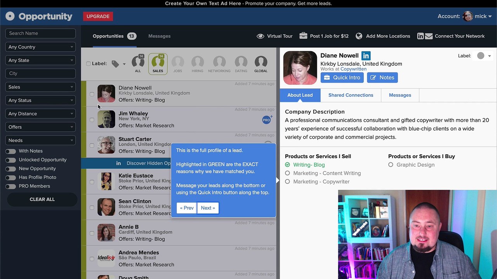The image size is (497, 279).
Task: Select the Writing- Blog radio option
Action: click(287, 165)
